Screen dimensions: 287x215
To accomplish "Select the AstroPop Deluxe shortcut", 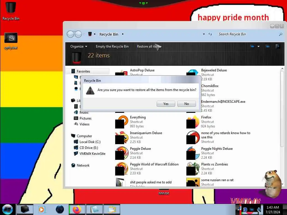I will [x=142, y=70].
